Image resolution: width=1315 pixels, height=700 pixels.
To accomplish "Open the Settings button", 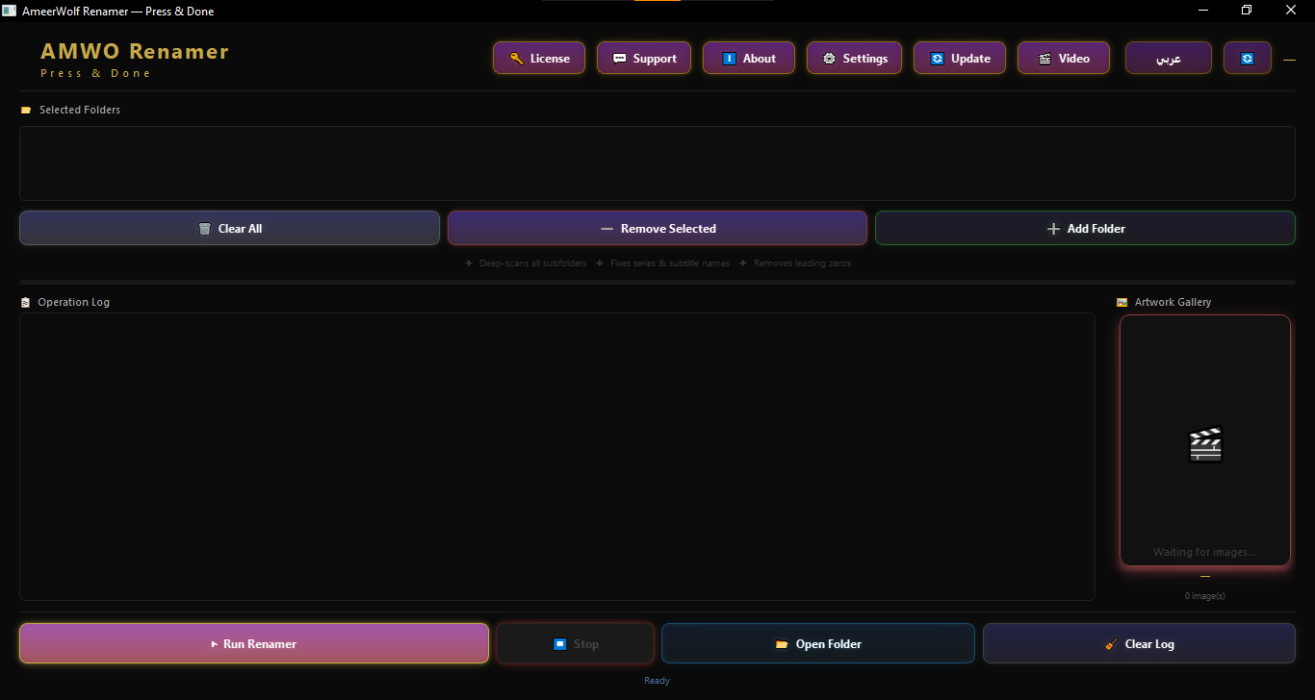I will 855,58.
